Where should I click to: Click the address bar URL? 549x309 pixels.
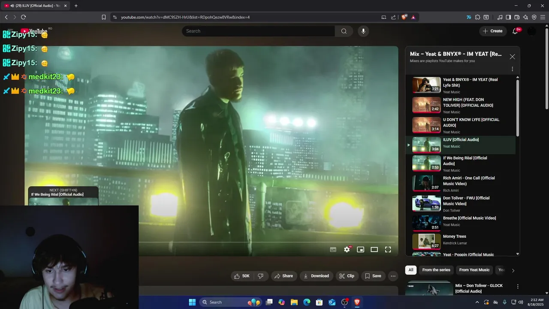[185, 17]
